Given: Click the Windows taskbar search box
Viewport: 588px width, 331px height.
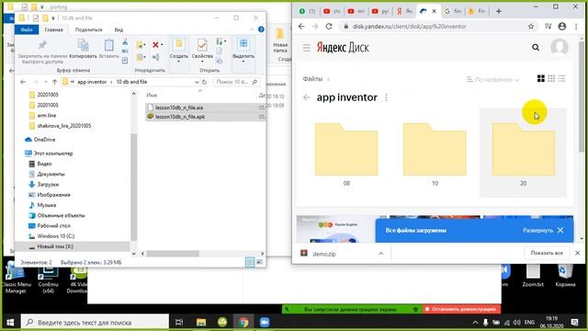Looking at the screenshot, I should (x=95, y=323).
